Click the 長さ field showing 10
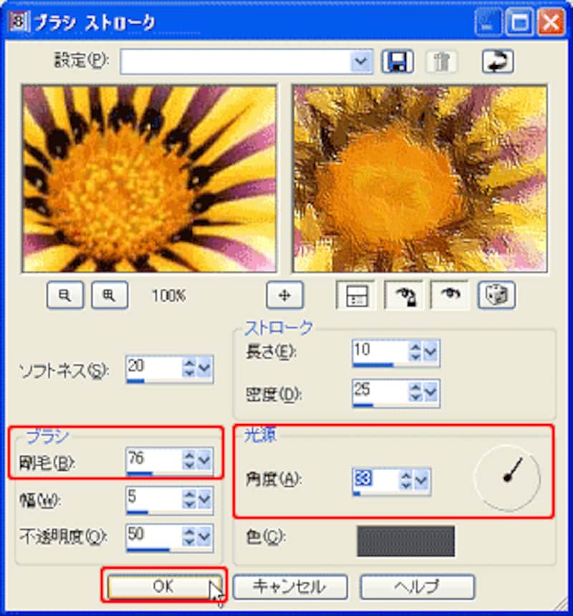 coord(380,350)
